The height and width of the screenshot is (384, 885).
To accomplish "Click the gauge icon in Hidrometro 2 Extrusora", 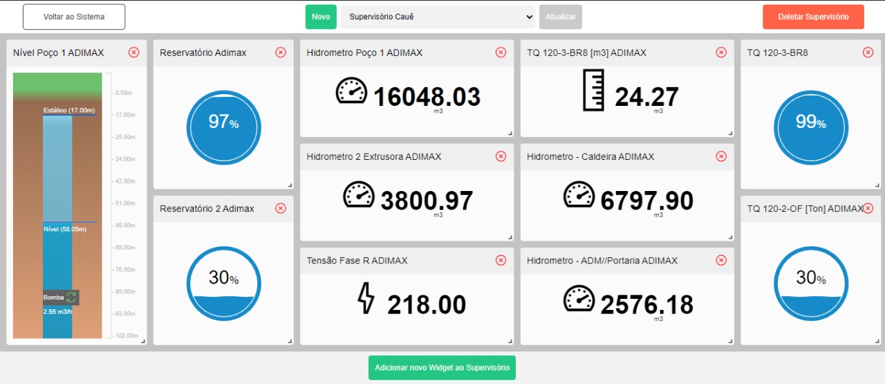I will [359, 195].
